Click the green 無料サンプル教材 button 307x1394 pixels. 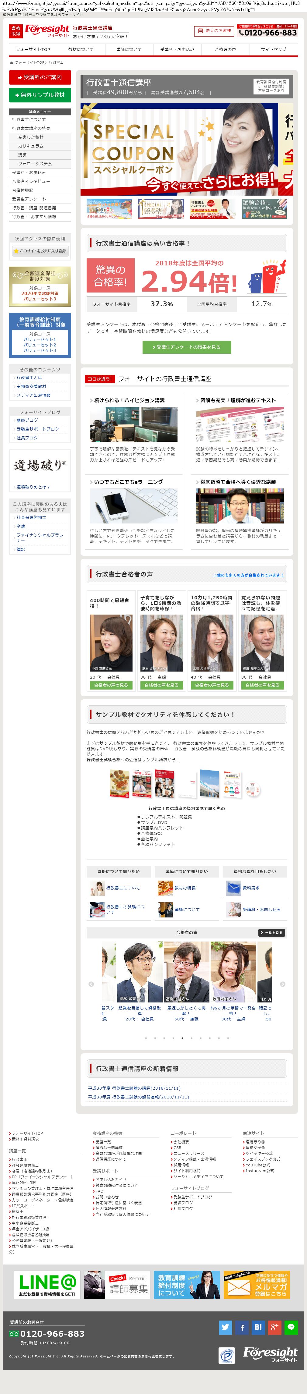[x=40, y=95]
